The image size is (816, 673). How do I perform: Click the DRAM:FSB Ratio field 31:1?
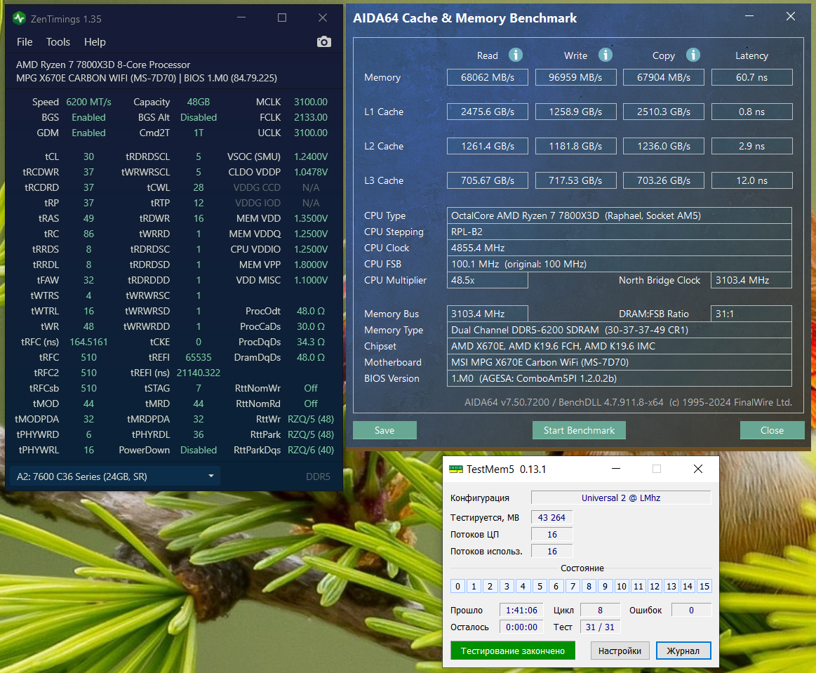pos(751,314)
